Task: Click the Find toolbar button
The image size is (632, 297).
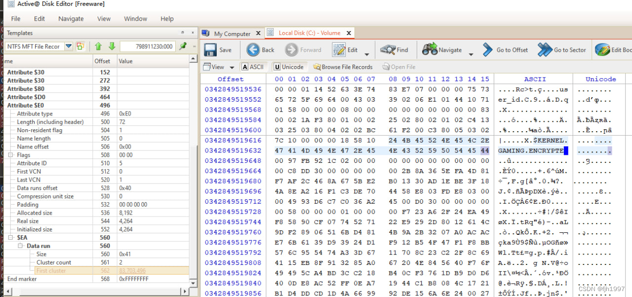Action: (394, 50)
